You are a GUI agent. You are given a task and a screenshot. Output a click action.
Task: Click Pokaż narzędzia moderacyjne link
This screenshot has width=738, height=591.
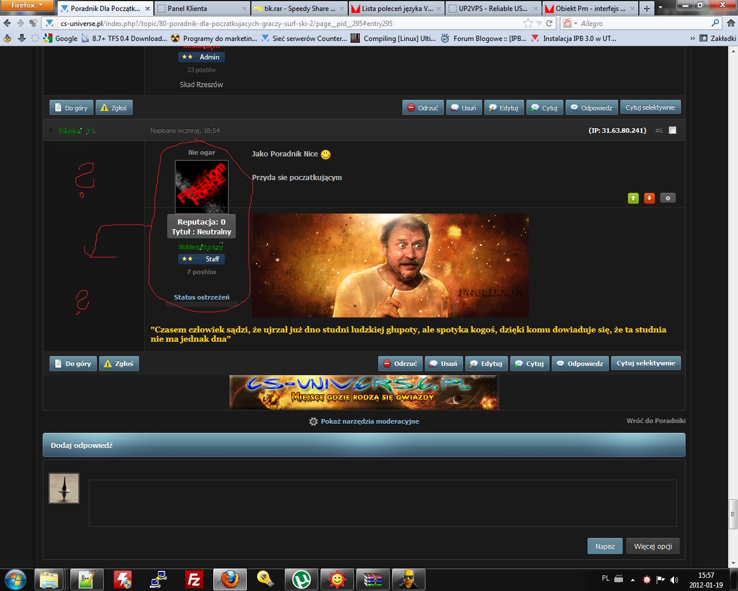tap(370, 421)
